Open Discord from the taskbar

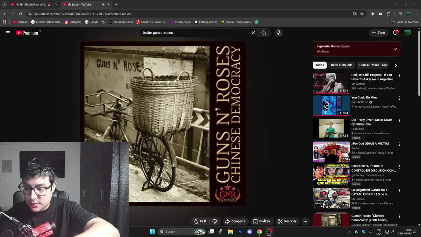pyautogui.click(x=250, y=232)
